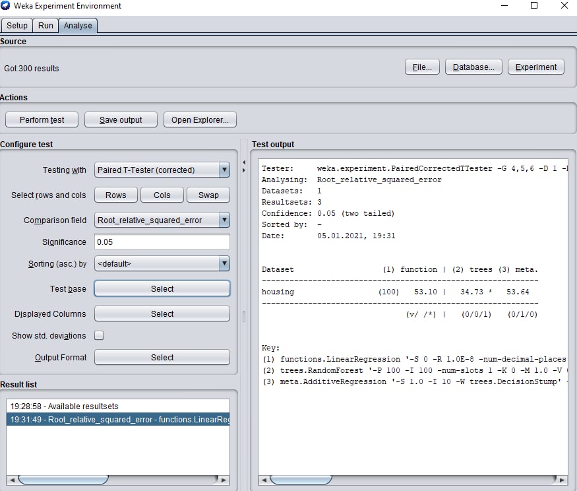Screen dimensions: 577x491
Task: Click trees.RandomForest key line
Action: click(415, 370)
